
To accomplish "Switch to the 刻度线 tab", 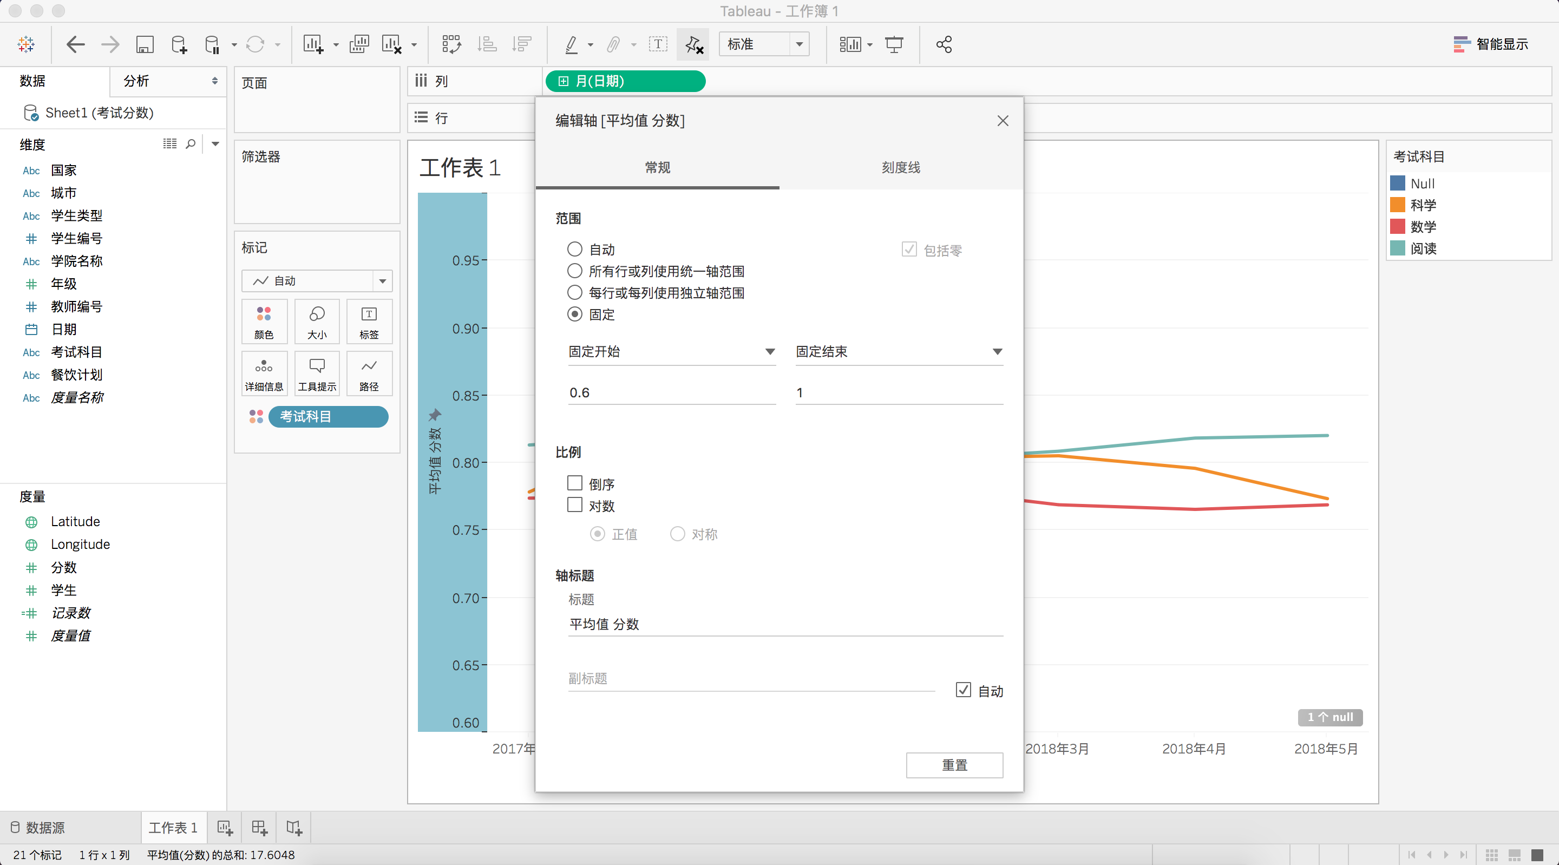I will pos(900,168).
